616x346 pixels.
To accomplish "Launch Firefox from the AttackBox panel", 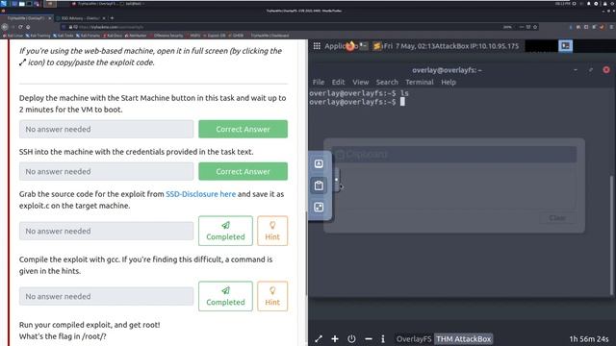I will tap(350, 46).
